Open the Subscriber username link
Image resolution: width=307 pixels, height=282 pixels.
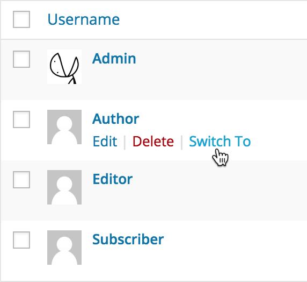pos(128,239)
